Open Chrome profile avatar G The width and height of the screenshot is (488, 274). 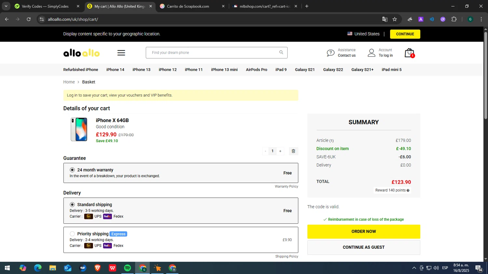tap(470, 19)
